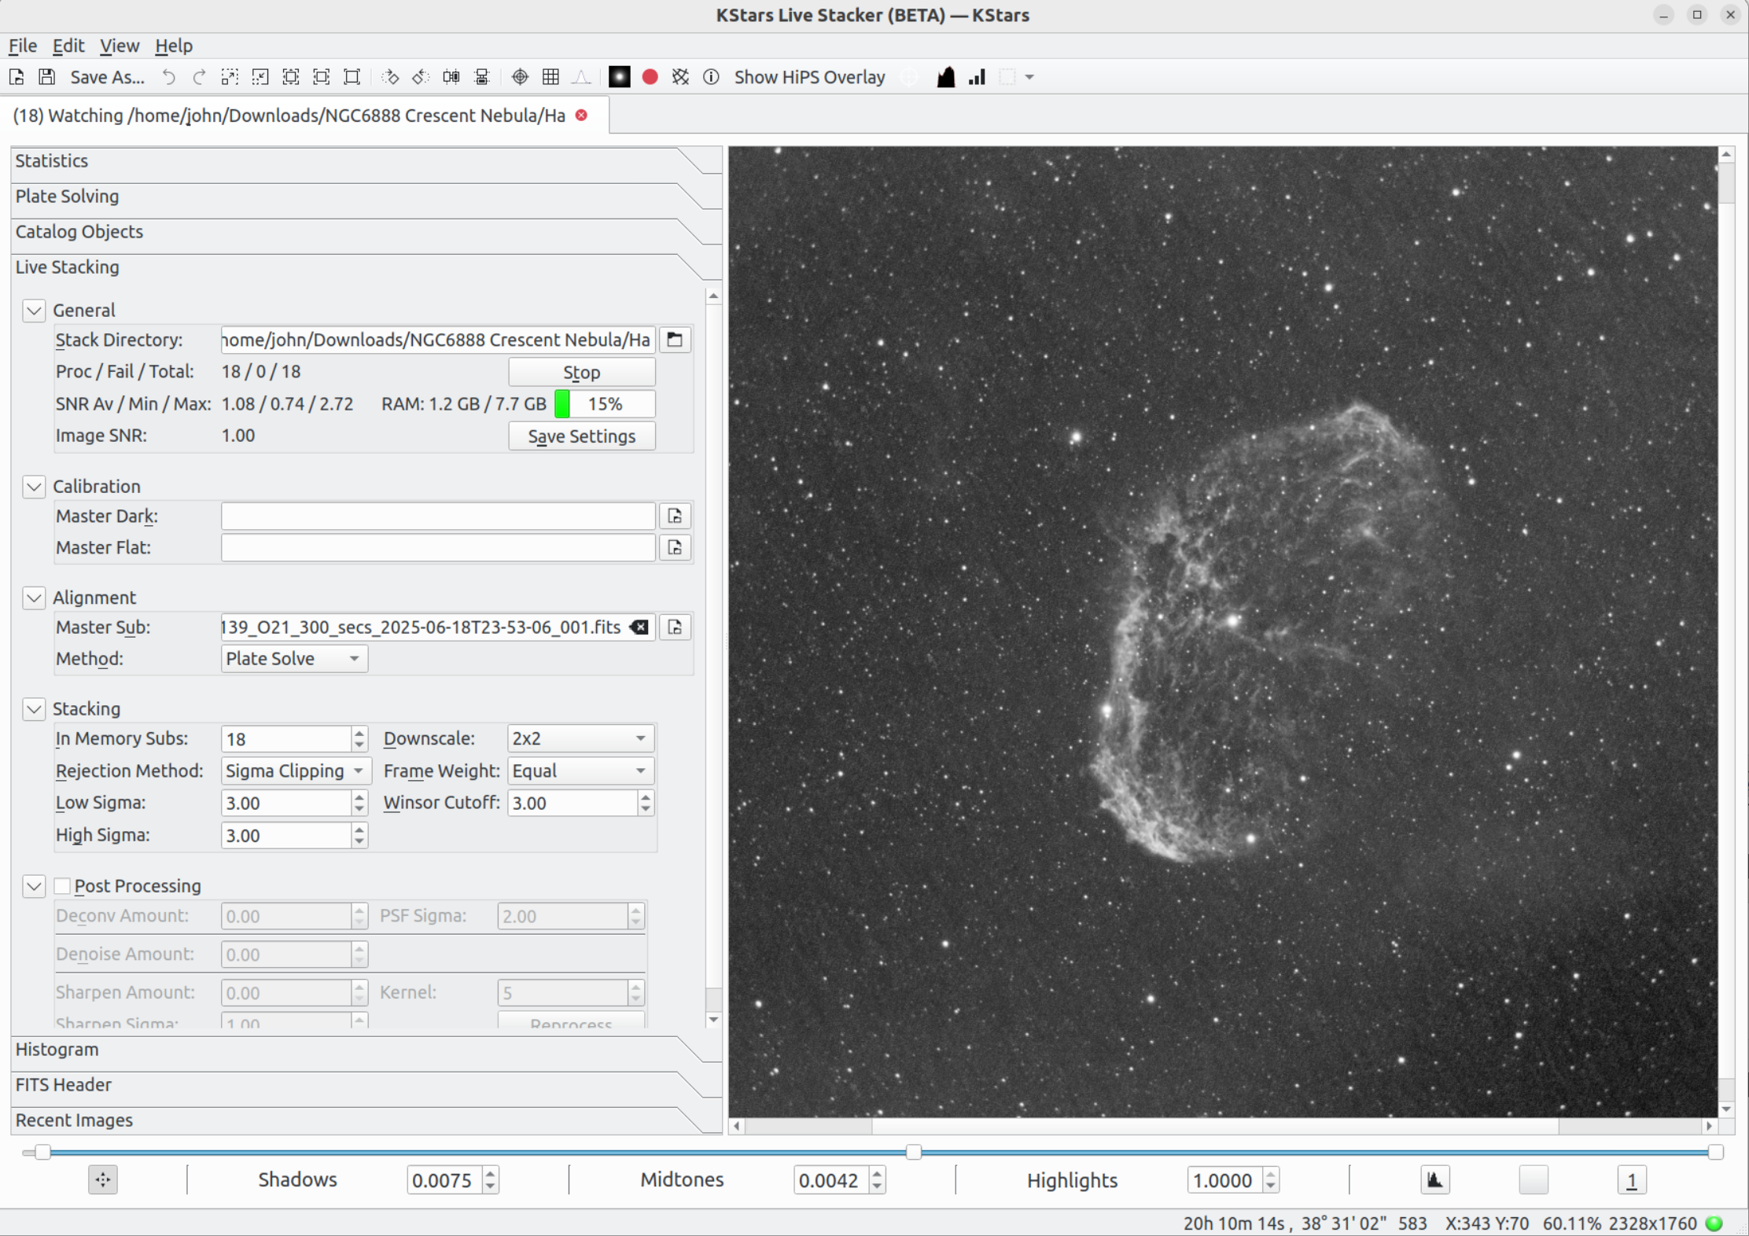Change the alignment Method dropdown
Image resolution: width=1749 pixels, height=1236 pixels.
click(x=293, y=658)
